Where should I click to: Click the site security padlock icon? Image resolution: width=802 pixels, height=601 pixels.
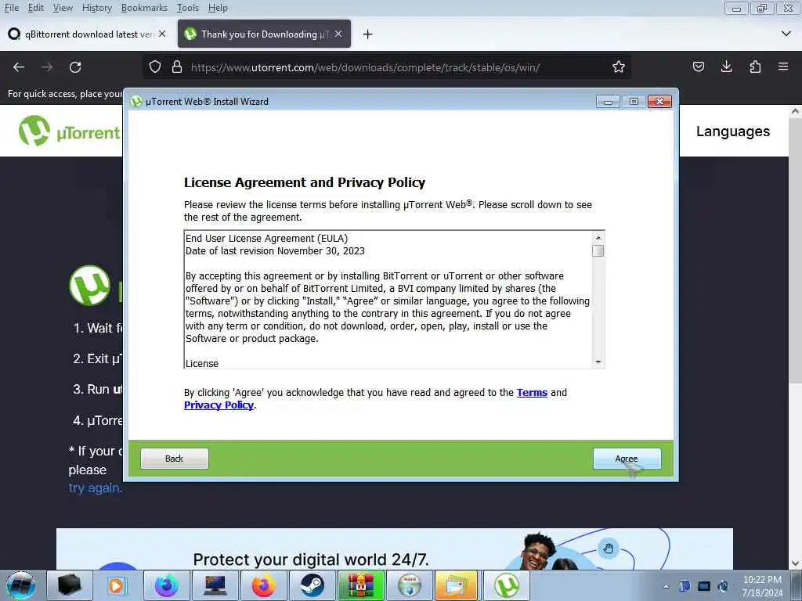(x=177, y=67)
